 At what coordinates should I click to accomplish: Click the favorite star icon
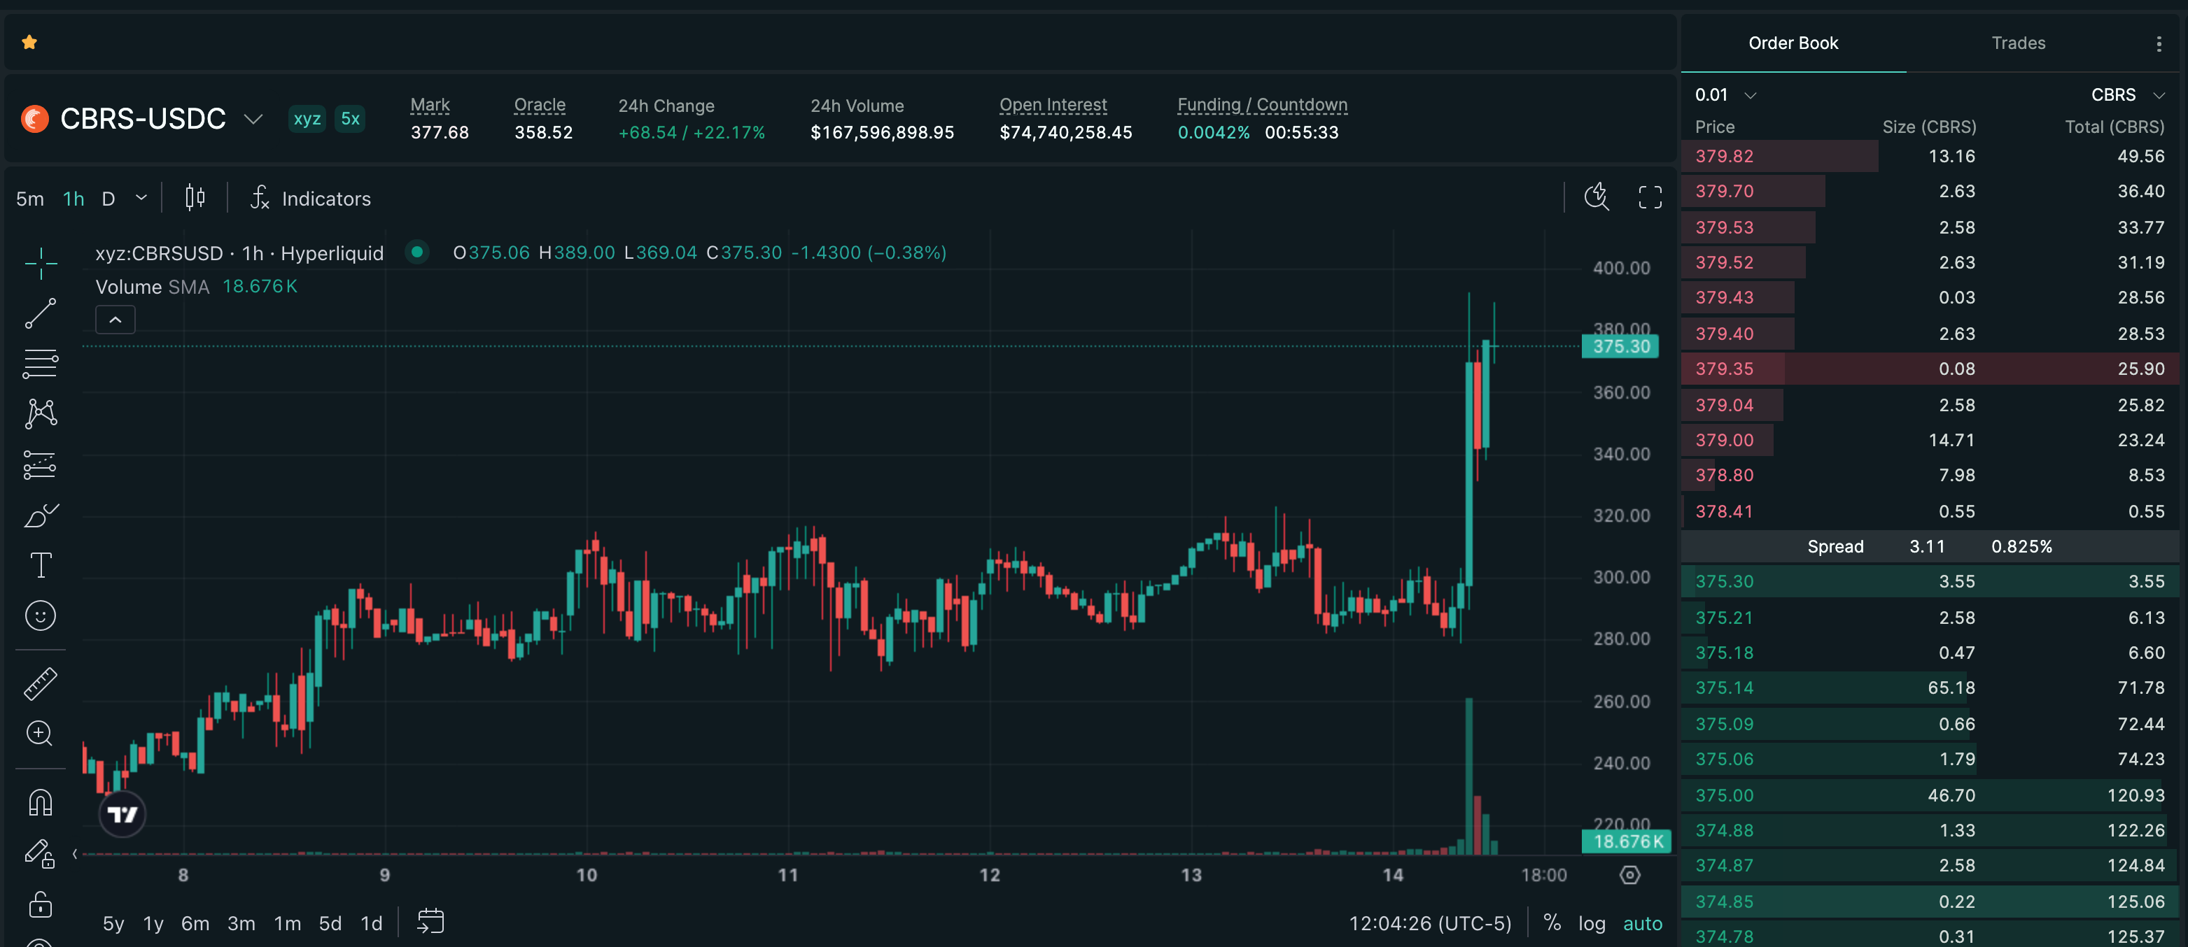coord(29,41)
